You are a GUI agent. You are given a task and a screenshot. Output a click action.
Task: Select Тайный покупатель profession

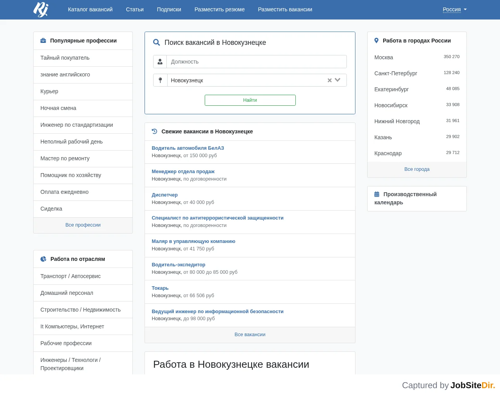(83, 58)
